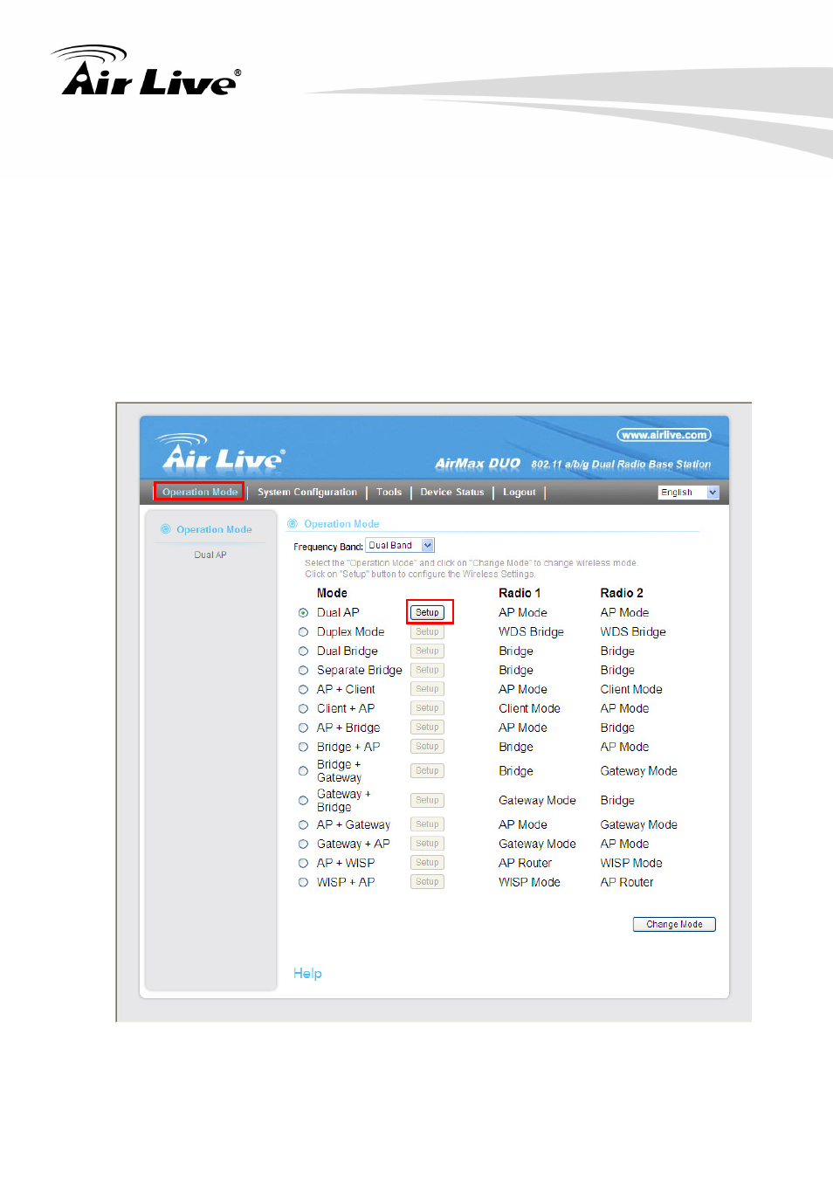Click Operation Mode in the left sidebar
Screen dimensions: 833x1179
[214, 530]
